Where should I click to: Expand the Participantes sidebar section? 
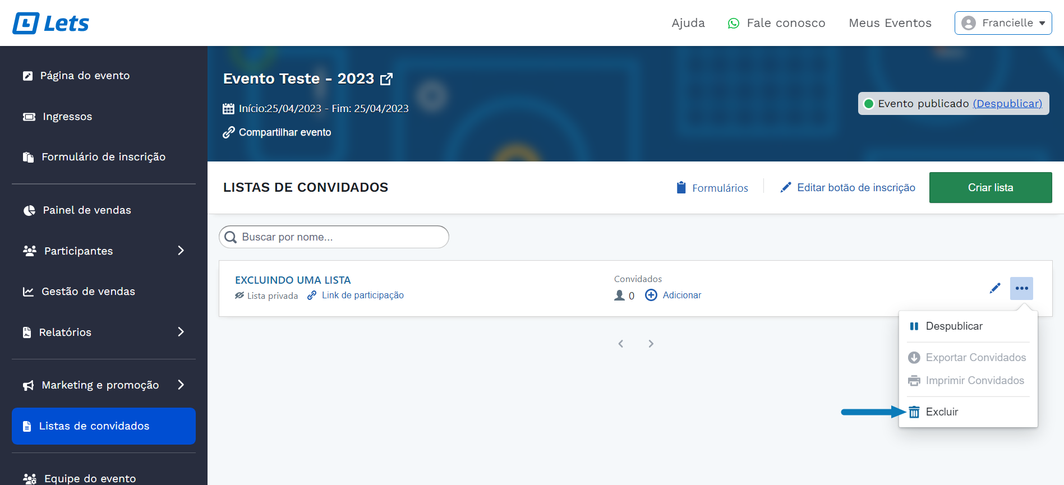coord(181,251)
